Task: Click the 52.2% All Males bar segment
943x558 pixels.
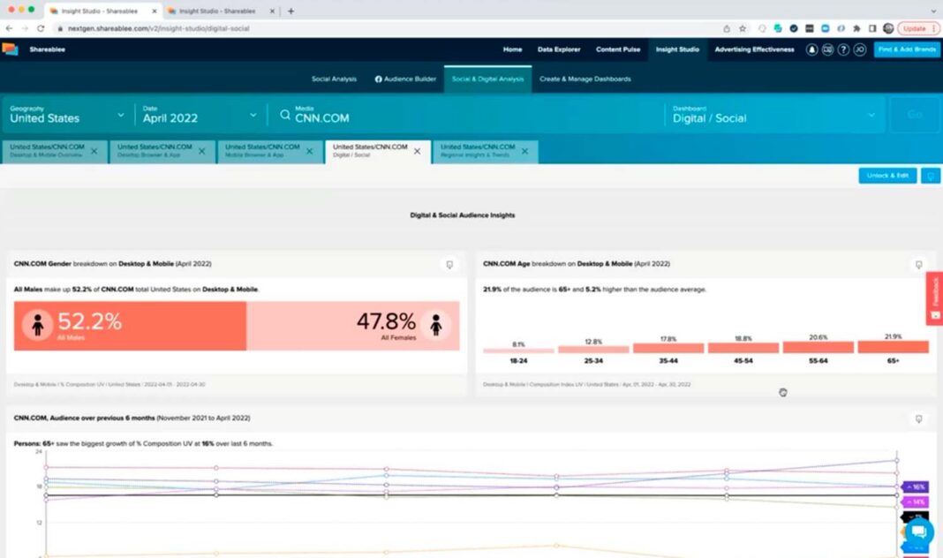Action: pyautogui.click(x=130, y=326)
